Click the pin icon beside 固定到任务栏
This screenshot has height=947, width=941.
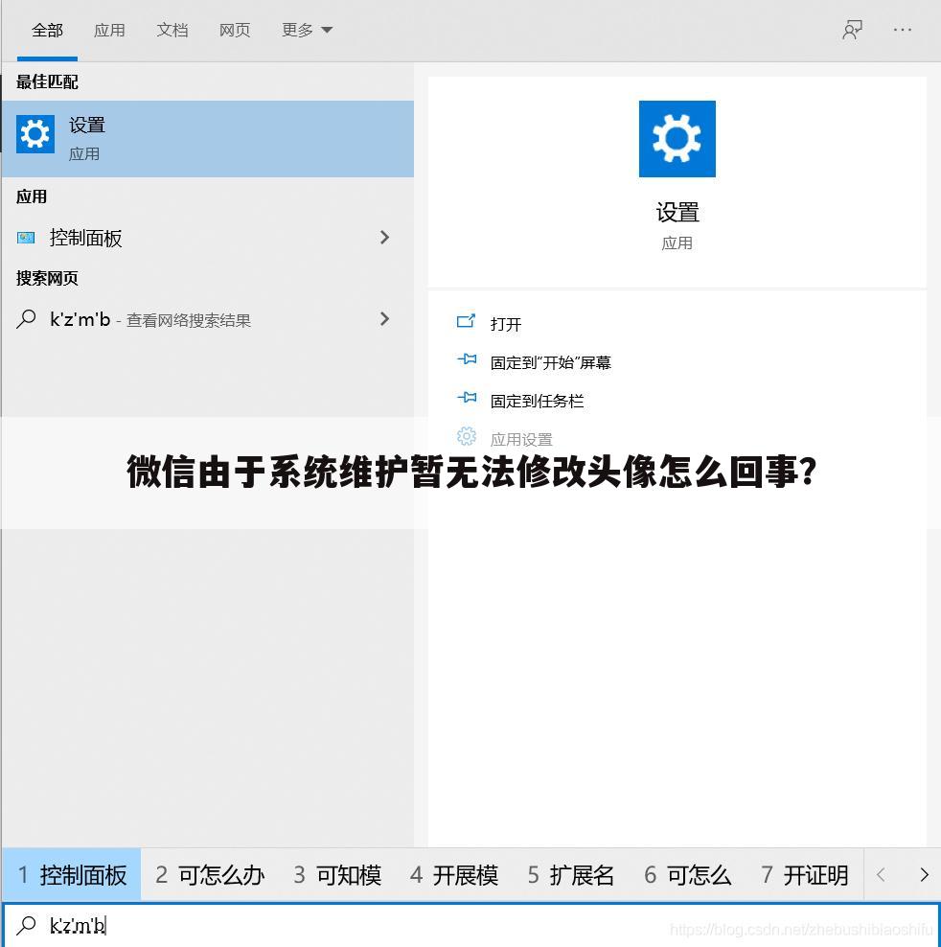click(x=467, y=398)
